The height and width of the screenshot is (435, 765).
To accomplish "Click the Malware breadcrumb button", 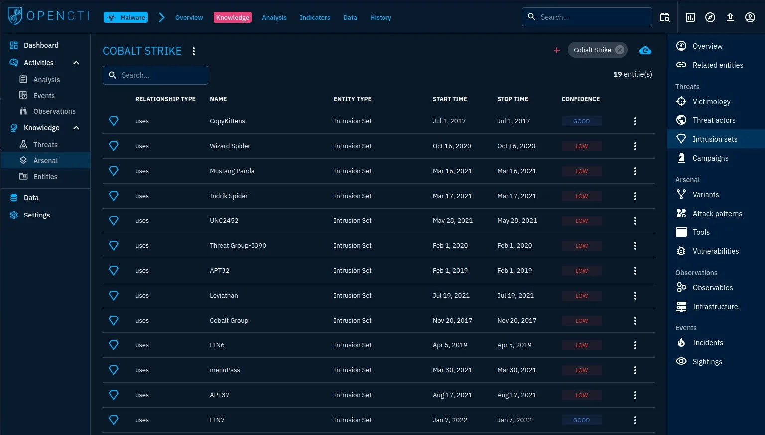I will click(126, 17).
